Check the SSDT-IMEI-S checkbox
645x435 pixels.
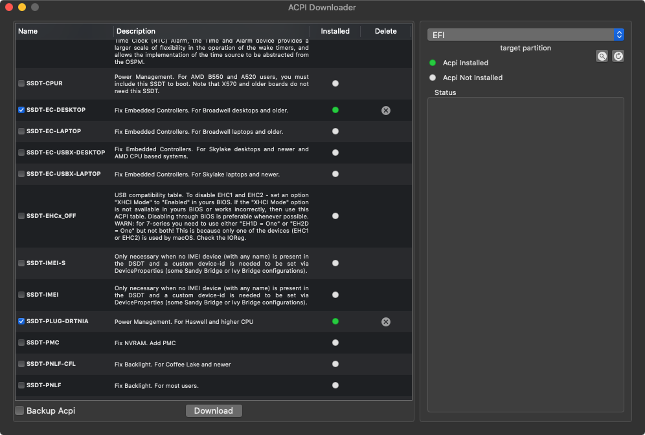(x=21, y=263)
